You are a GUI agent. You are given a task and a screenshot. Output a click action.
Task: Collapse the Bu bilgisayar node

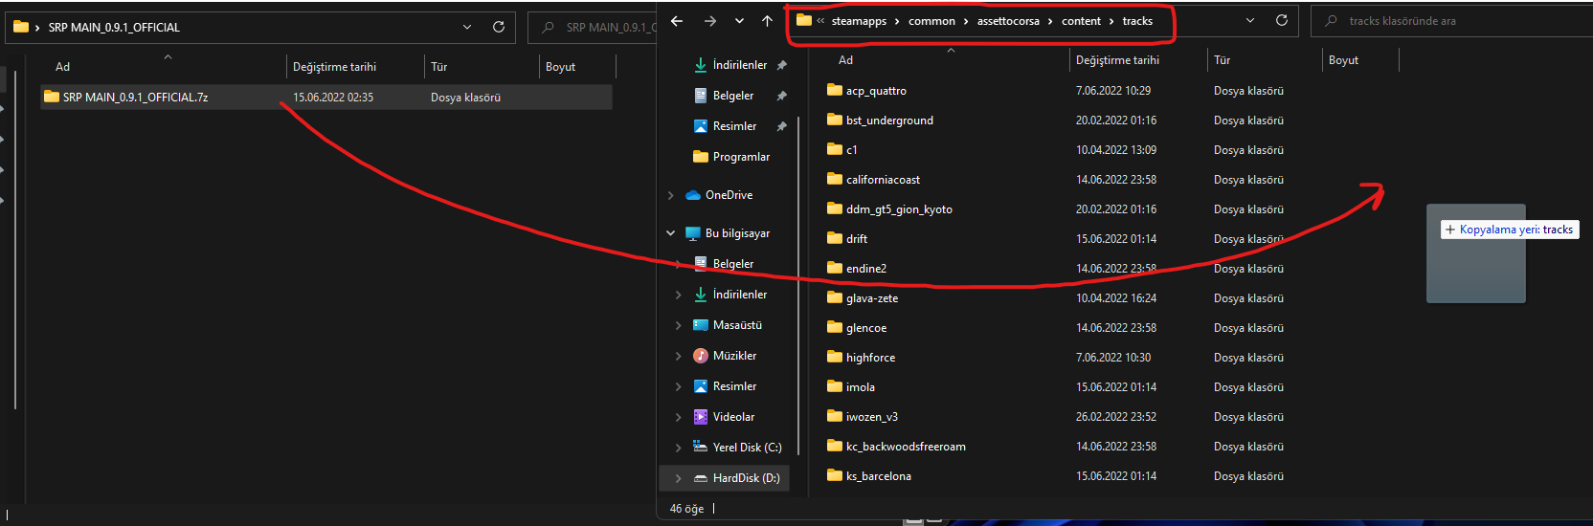[670, 233]
